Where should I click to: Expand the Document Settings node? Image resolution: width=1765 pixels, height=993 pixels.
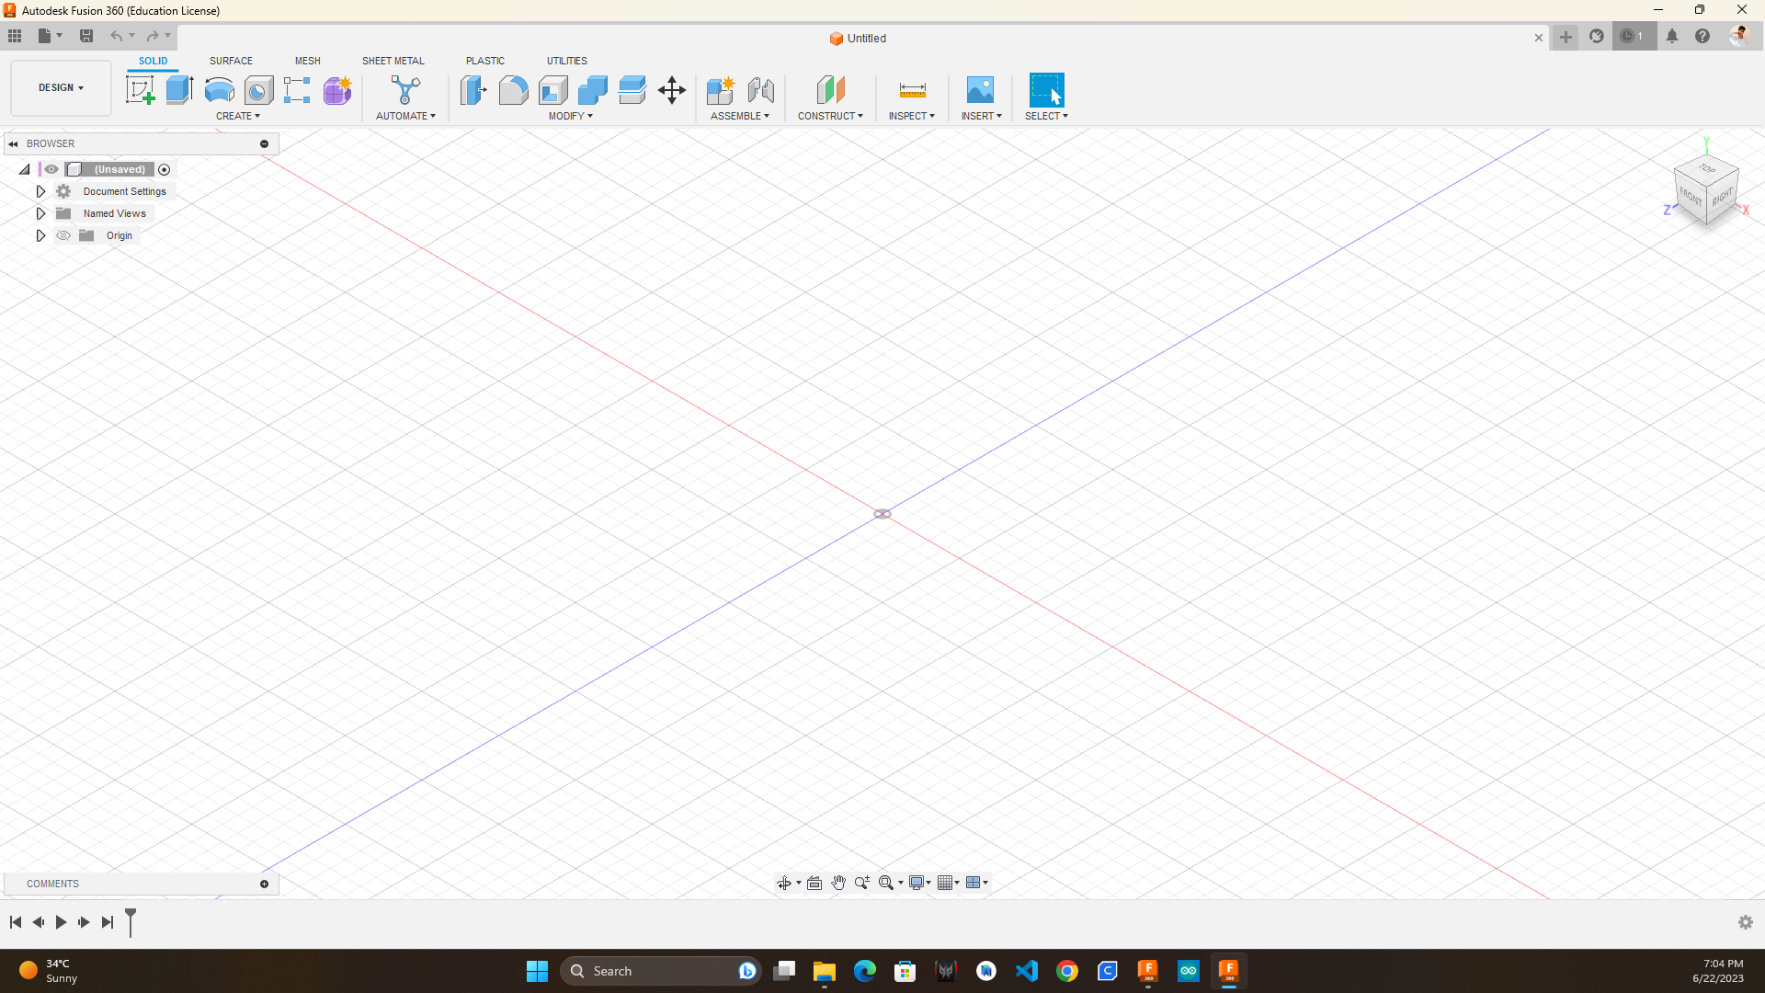point(40,191)
